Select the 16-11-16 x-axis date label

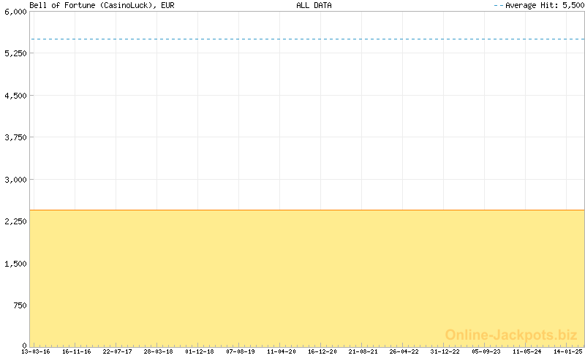77,351
